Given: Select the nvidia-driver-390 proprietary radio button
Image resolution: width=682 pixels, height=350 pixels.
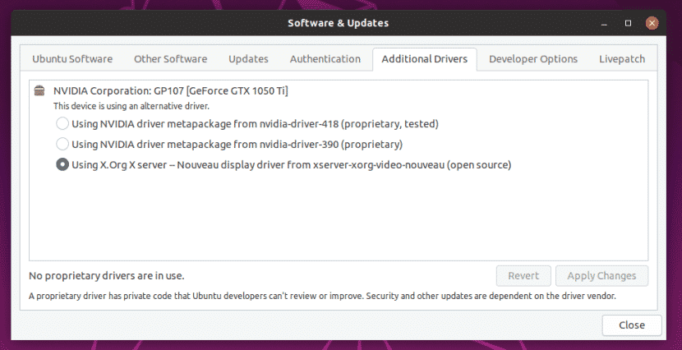Looking at the screenshot, I should pyautogui.click(x=62, y=144).
